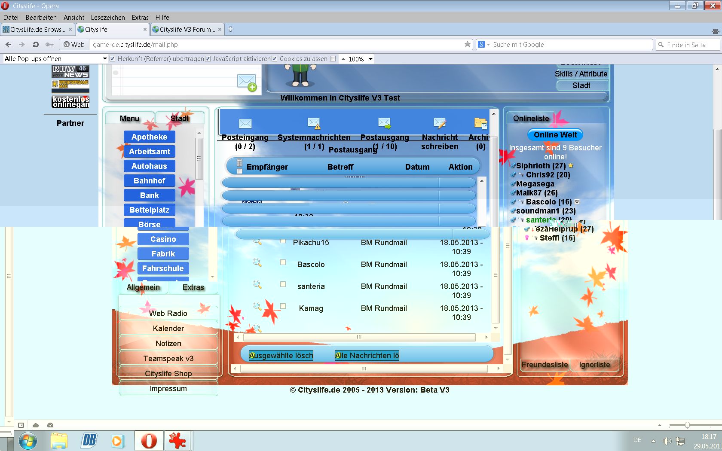Open the Lesezeichen menu

[x=108, y=18]
